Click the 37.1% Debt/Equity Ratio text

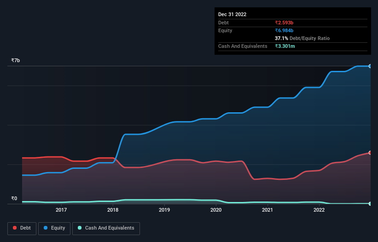pyautogui.click(x=302, y=38)
